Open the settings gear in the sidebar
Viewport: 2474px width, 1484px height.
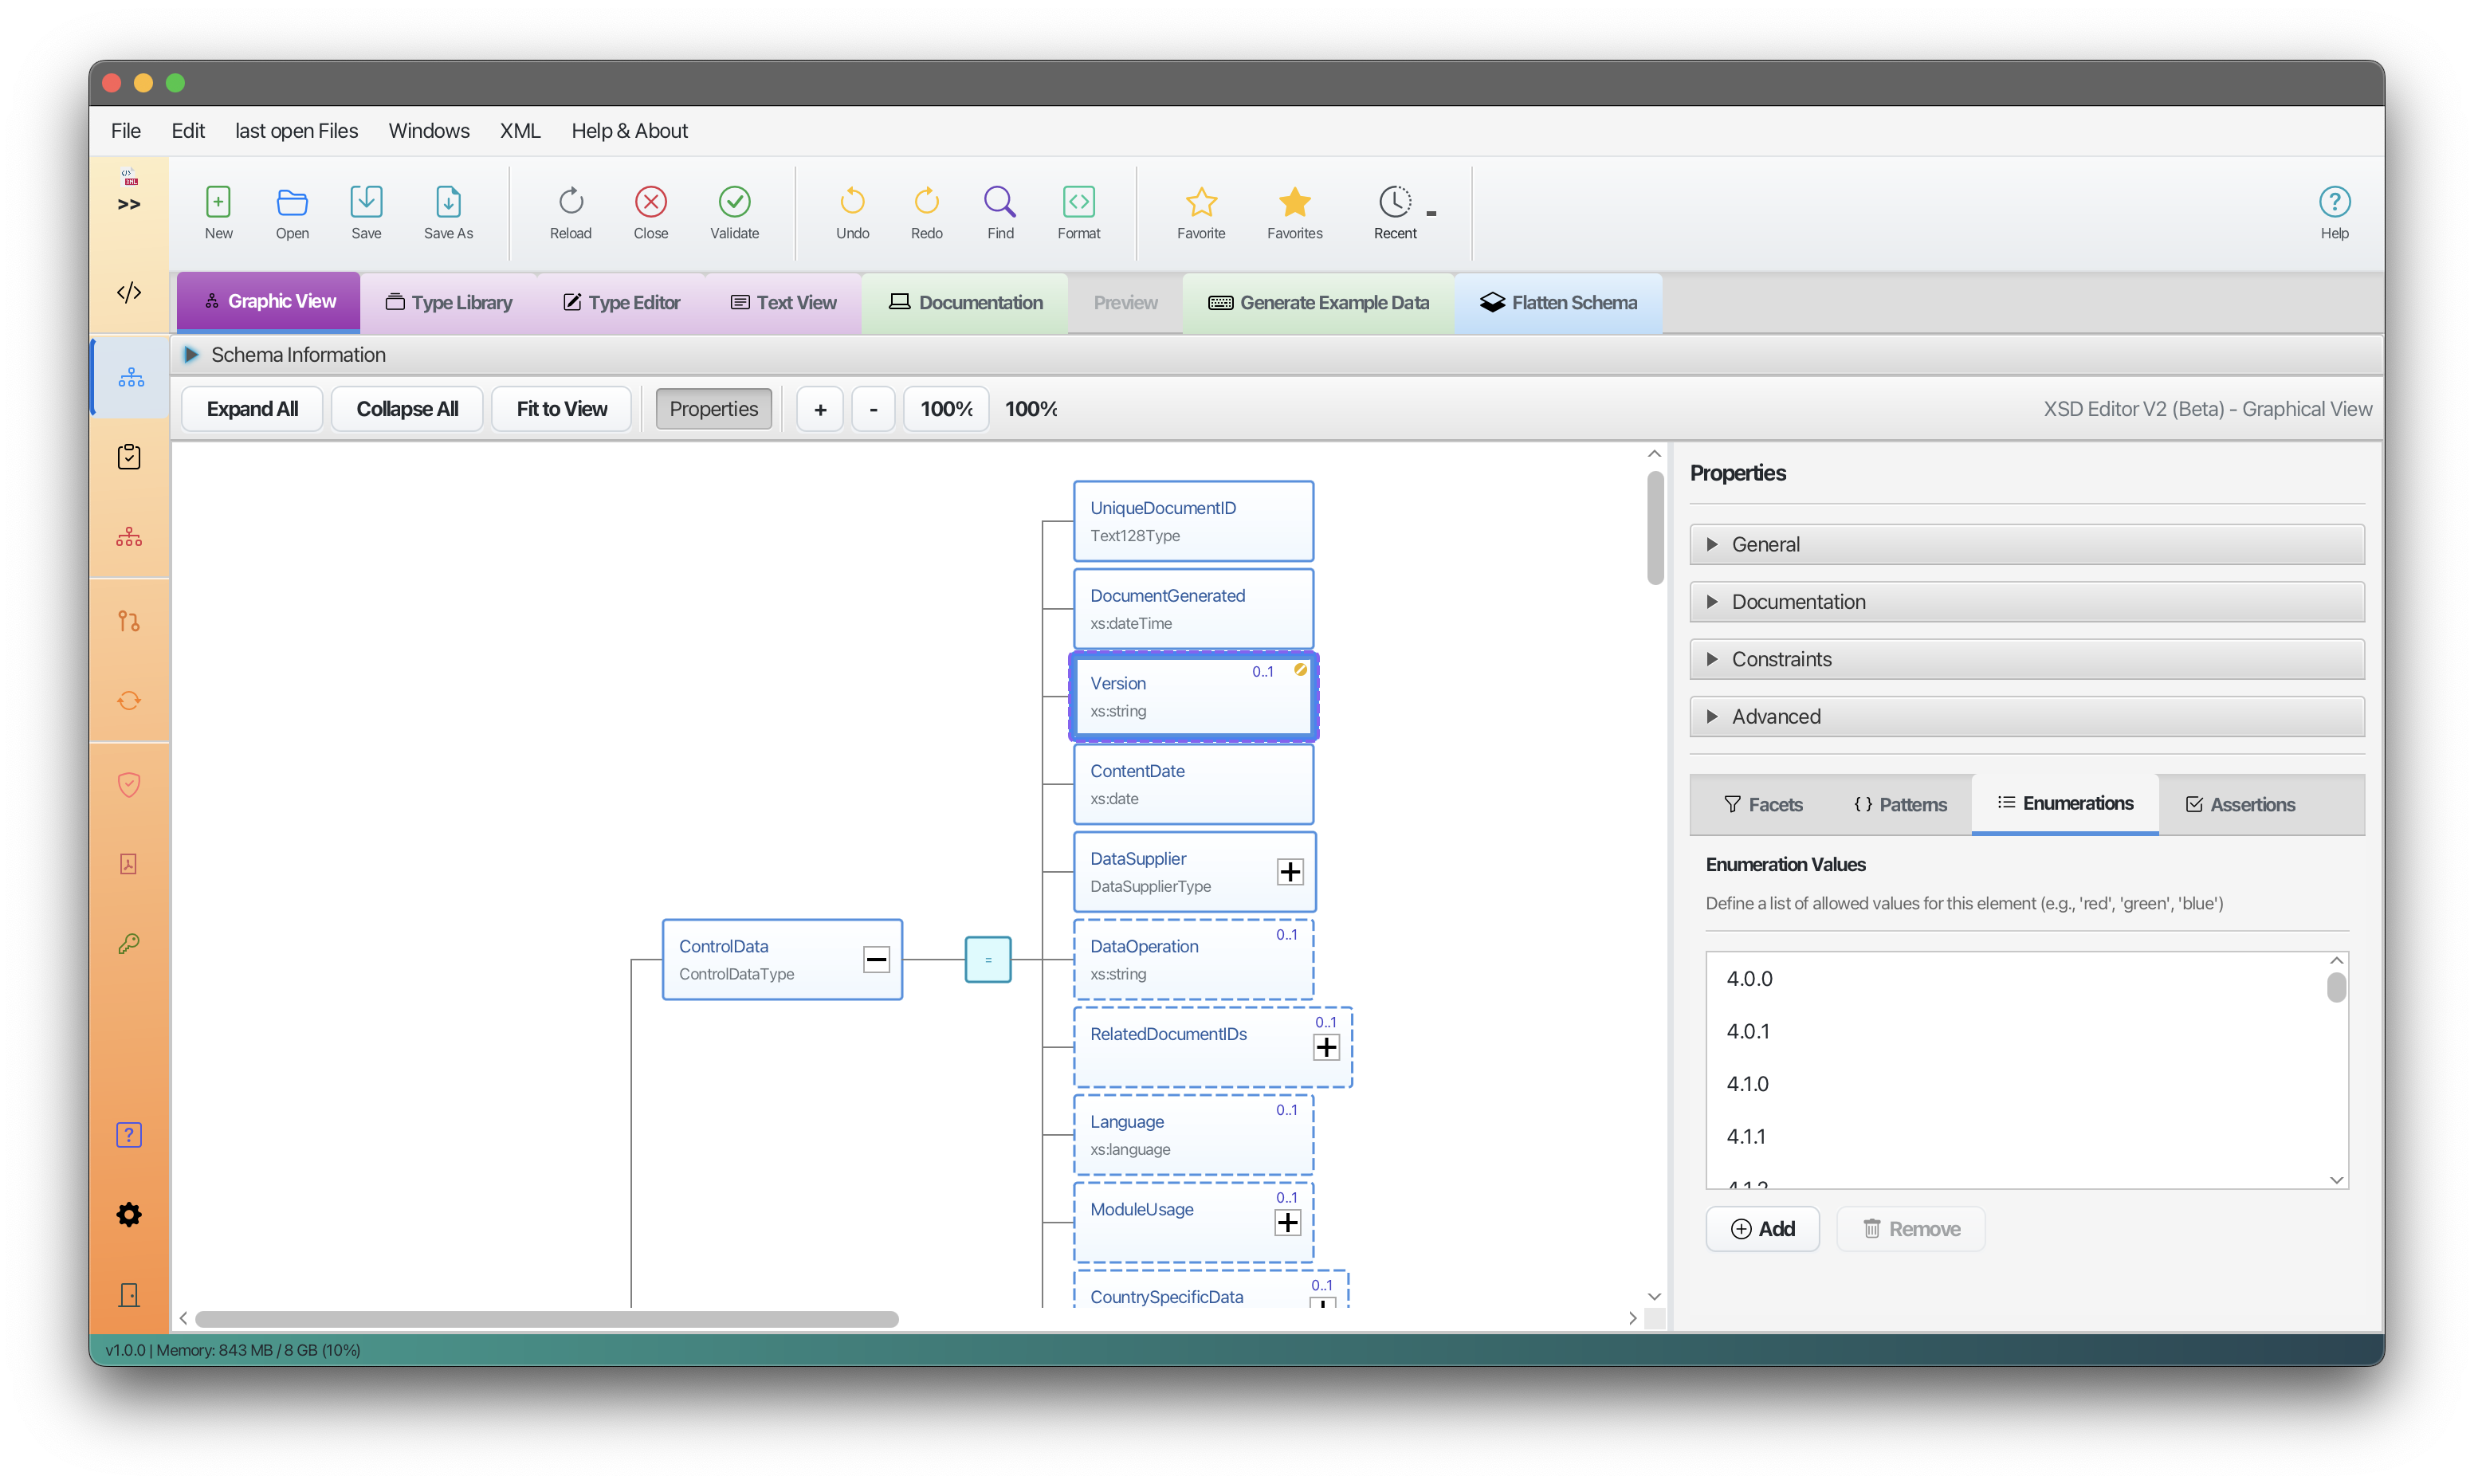tap(129, 1214)
